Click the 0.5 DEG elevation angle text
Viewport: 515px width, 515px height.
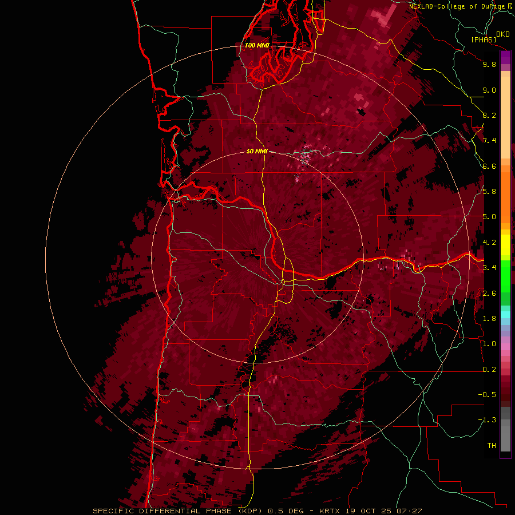point(286,511)
